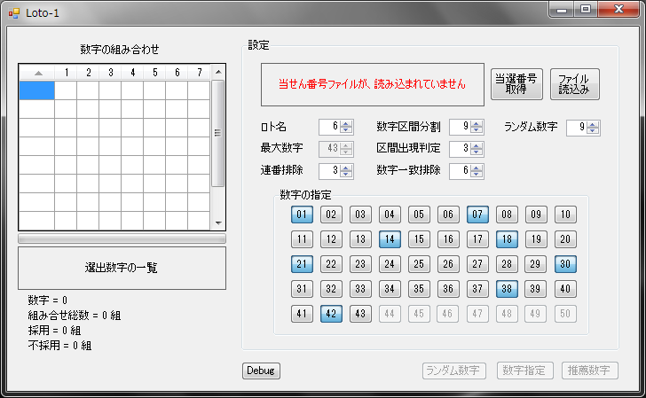This screenshot has width=646, height=398.
Task: Select number 27 toggle button
Action: (x=477, y=264)
